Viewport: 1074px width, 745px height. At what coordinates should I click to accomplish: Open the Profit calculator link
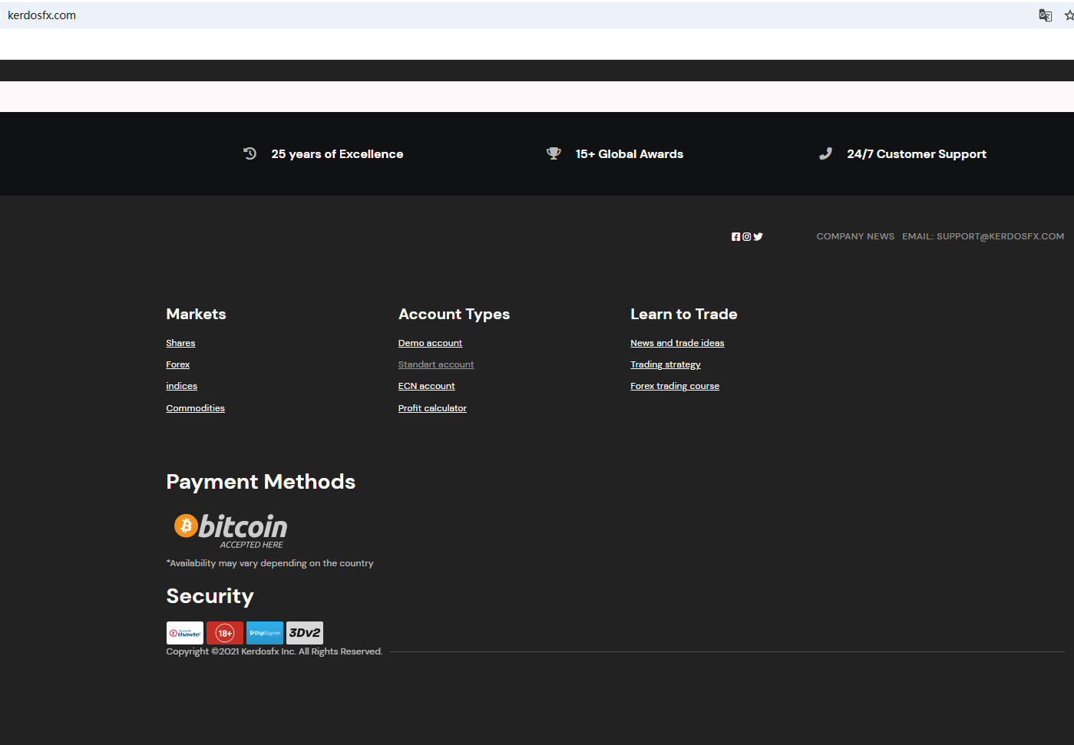click(432, 408)
